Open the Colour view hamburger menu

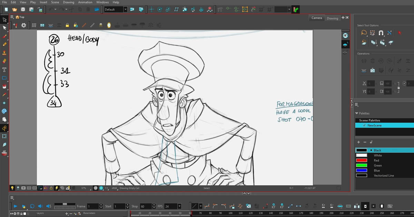pos(357,105)
